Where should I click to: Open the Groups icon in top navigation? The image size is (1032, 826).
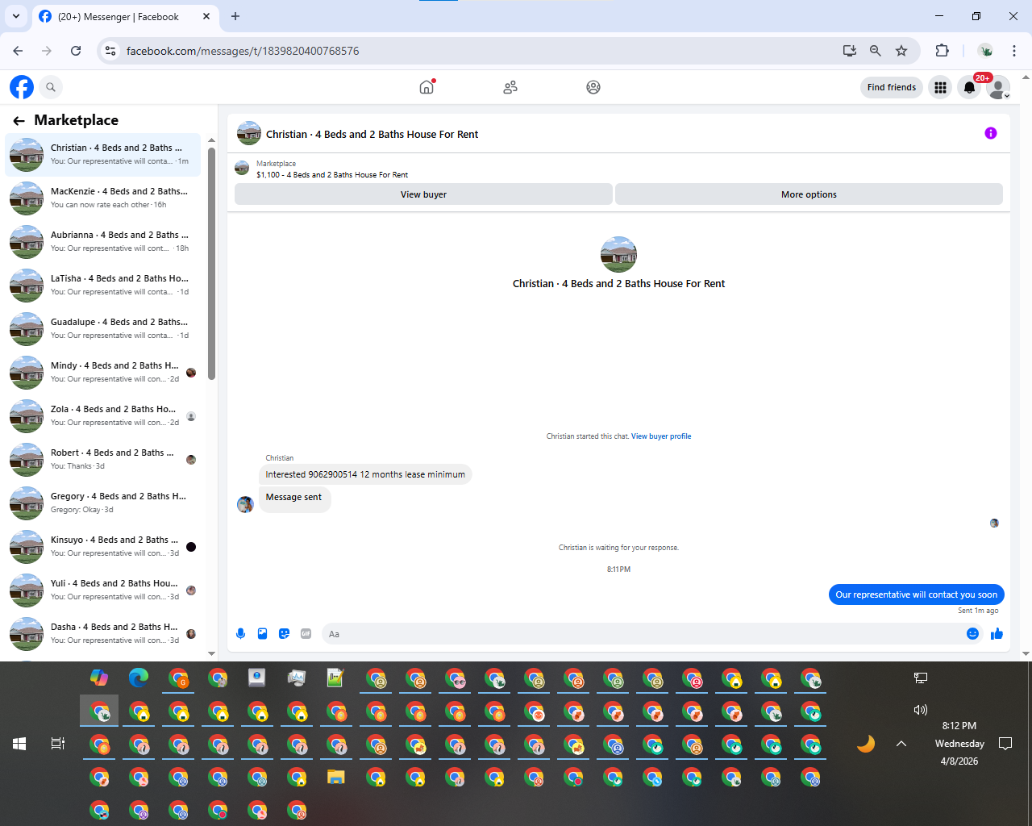pos(593,87)
